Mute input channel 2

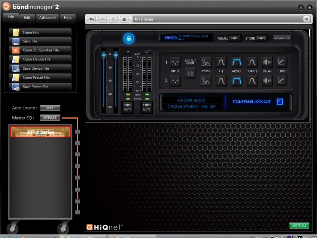(147, 107)
